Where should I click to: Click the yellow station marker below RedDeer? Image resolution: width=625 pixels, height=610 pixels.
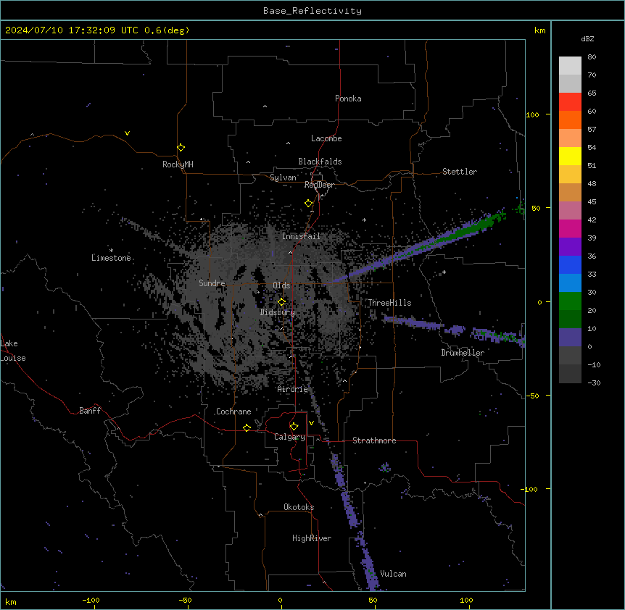pyautogui.click(x=308, y=204)
